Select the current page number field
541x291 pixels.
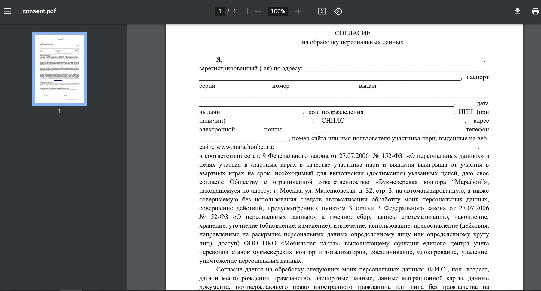(220, 11)
